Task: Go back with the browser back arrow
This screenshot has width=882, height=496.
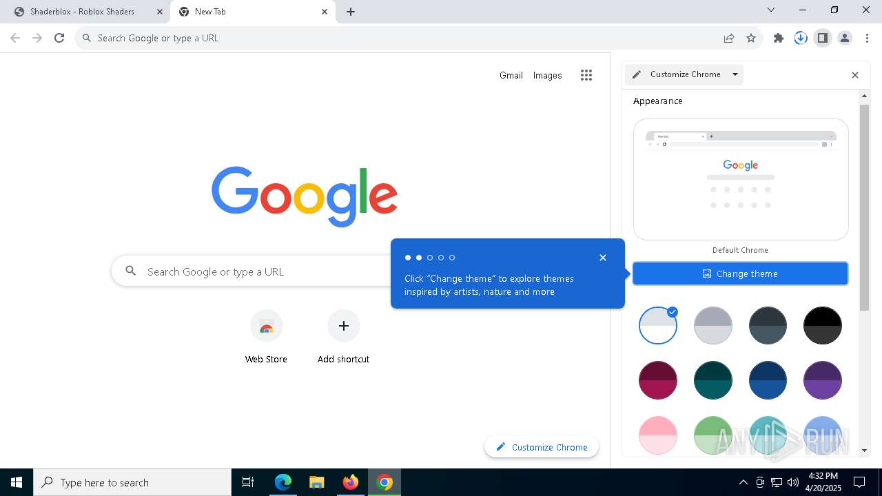Action: [x=15, y=38]
